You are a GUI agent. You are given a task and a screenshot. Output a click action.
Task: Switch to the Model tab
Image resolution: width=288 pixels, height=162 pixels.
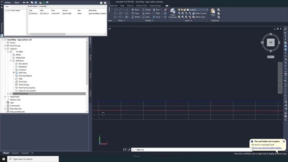coord(6,153)
